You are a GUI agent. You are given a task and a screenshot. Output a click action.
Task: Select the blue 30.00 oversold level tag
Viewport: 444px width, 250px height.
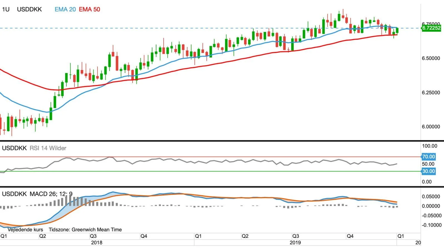pos(428,171)
